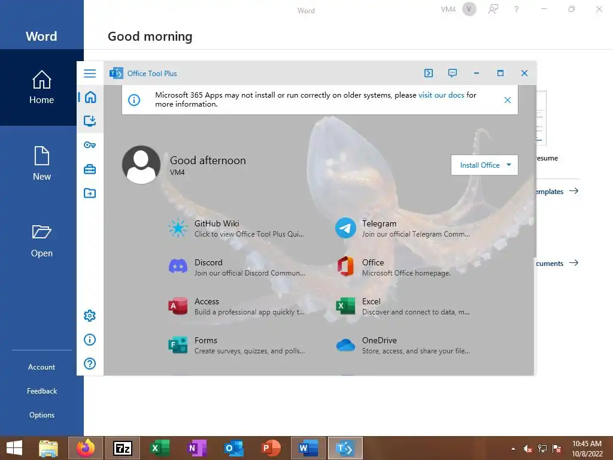This screenshot has height=460, width=613.
Task: Click the muted volume tray icon
Action: 528,449
